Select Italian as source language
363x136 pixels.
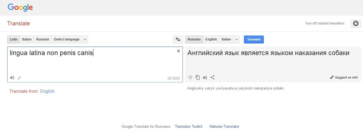27,40
